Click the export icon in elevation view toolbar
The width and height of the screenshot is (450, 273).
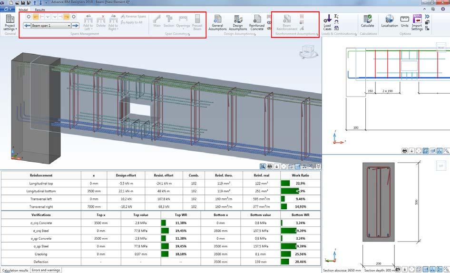411,150
